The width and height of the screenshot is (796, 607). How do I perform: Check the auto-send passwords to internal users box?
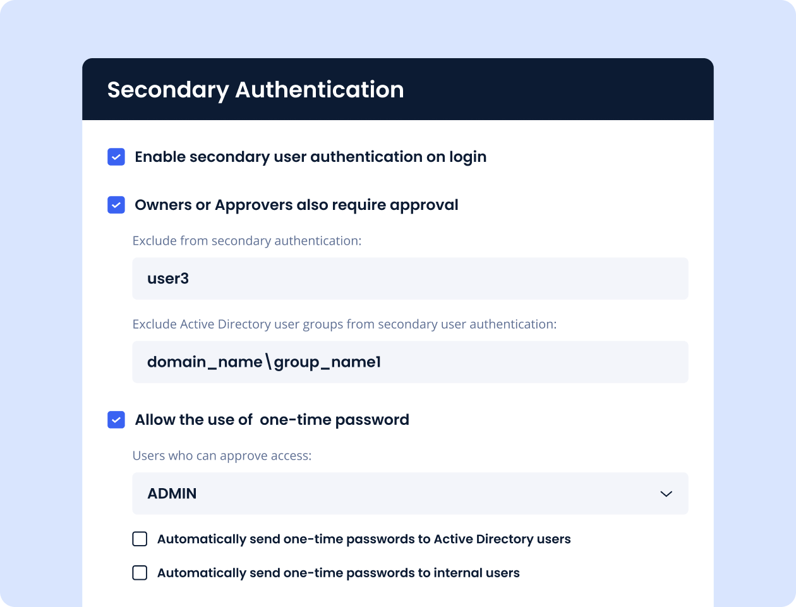140,573
